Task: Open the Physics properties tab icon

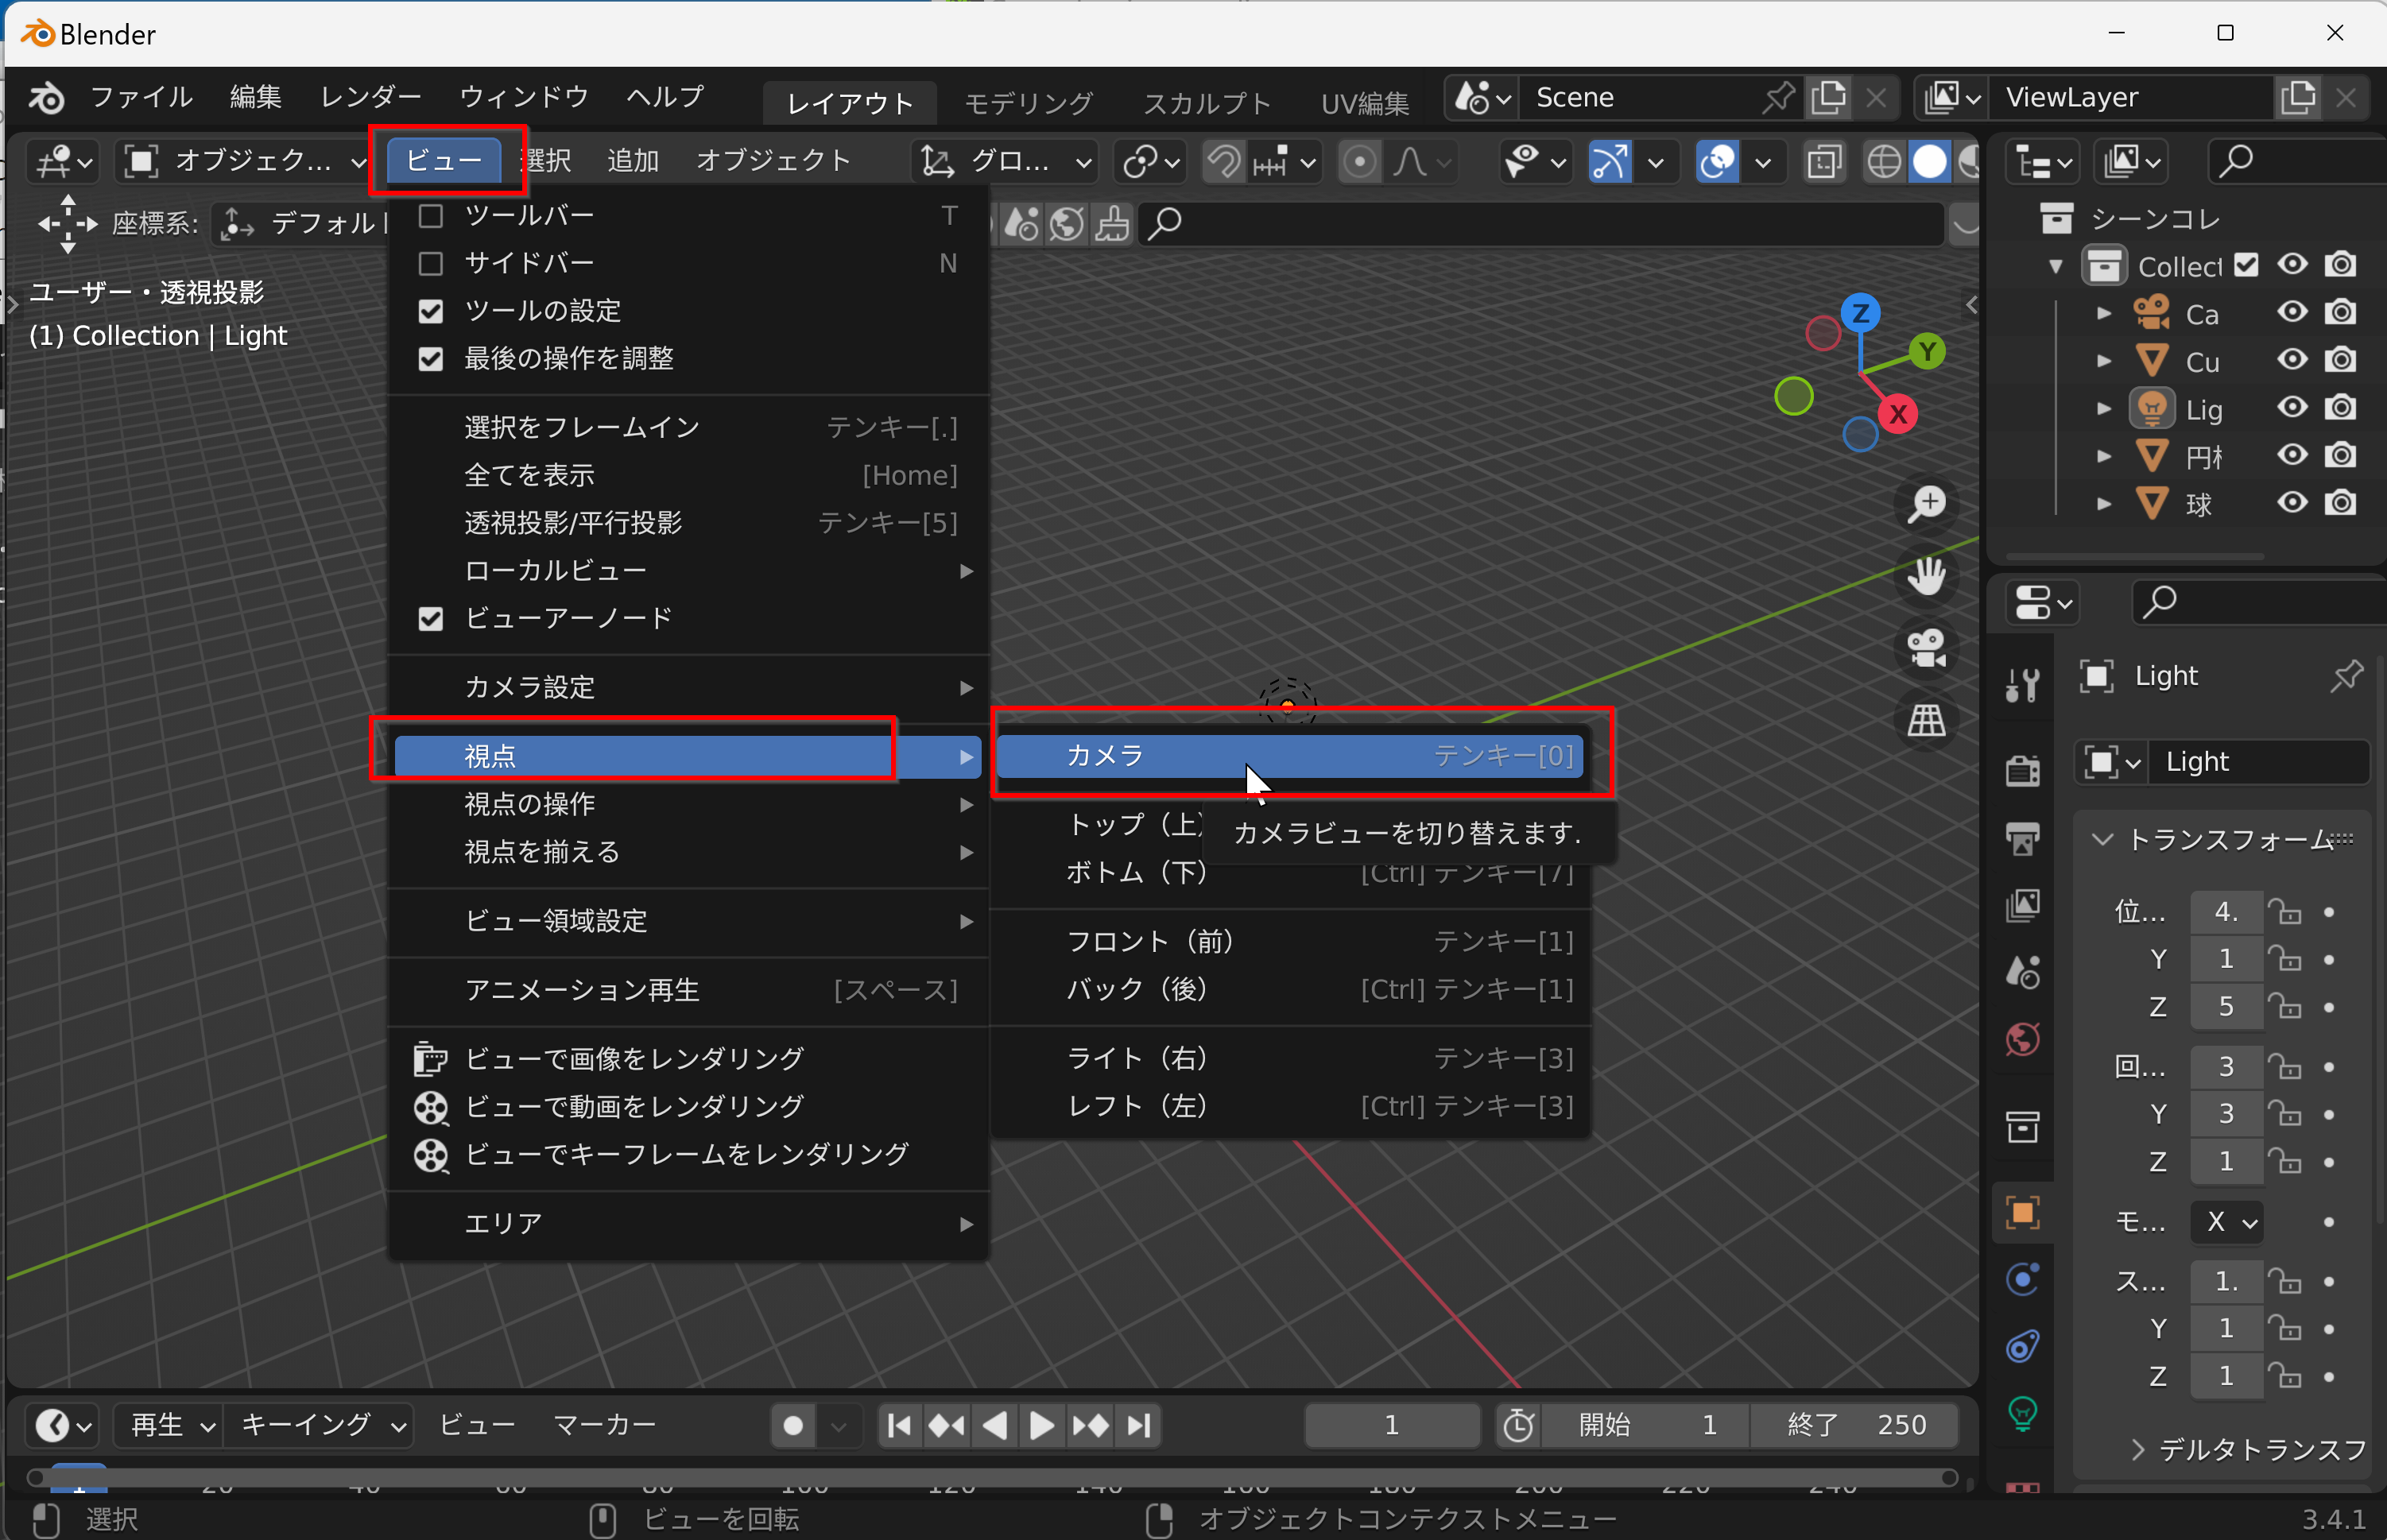Action: click(x=2022, y=1280)
